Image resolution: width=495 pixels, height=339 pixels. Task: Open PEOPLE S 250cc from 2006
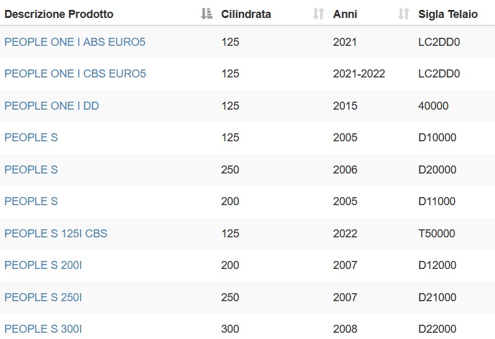pos(31,170)
